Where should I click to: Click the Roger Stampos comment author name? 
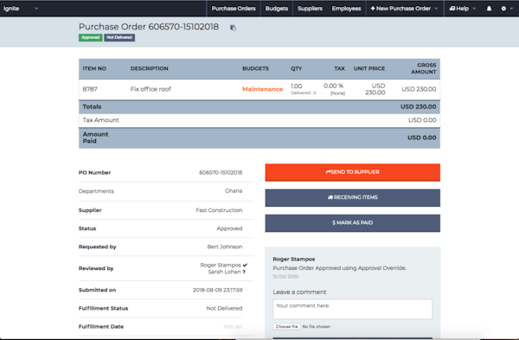point(294,260)
